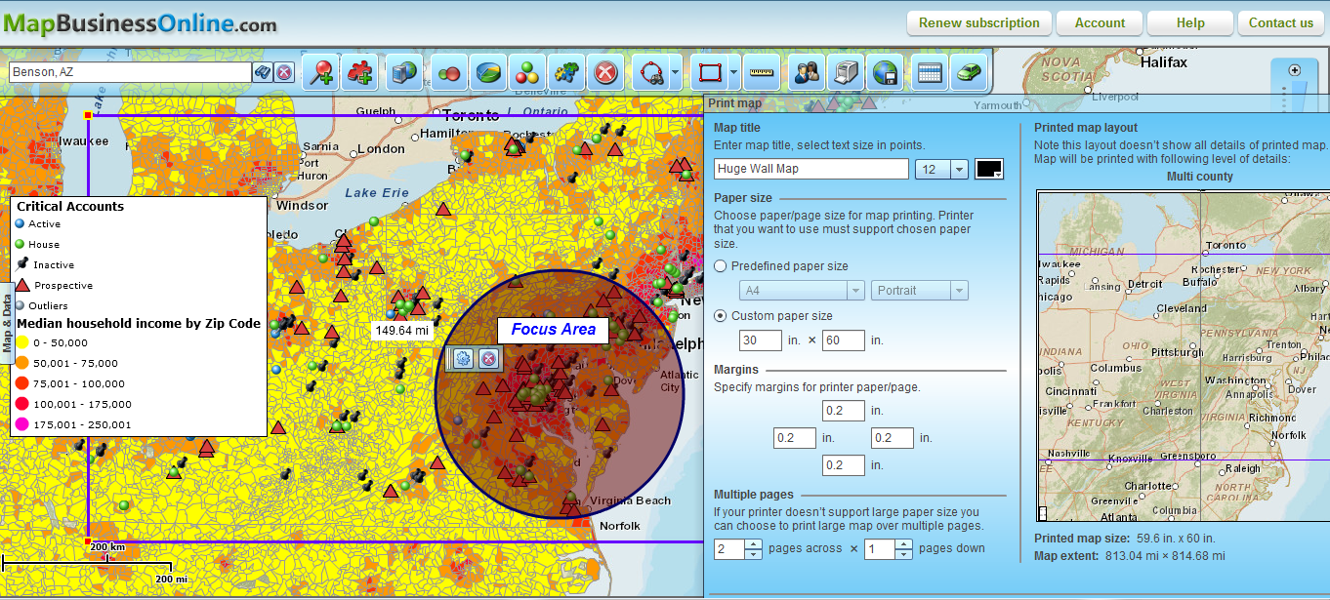
Task: Open the pie chart map tool
Action: pos(489,72)
